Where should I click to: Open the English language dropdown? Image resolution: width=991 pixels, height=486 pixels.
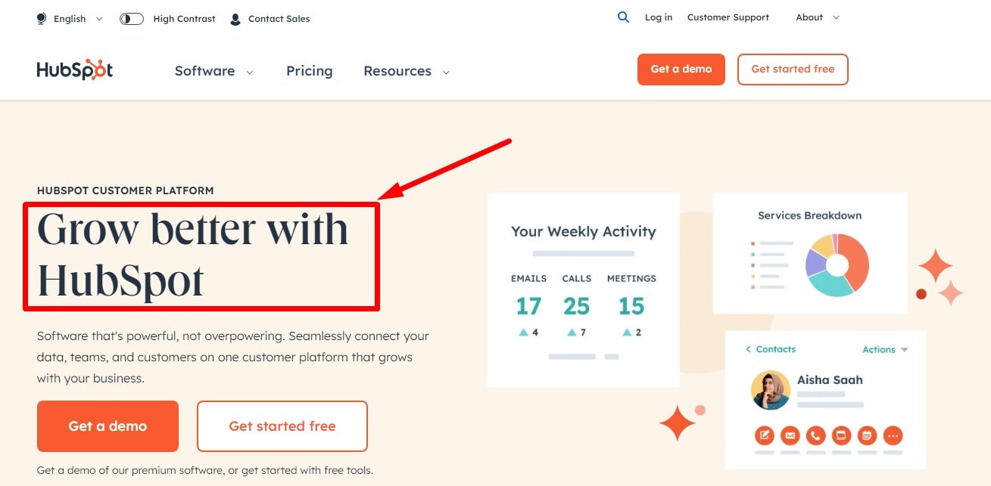tap(70, 19)
